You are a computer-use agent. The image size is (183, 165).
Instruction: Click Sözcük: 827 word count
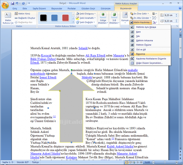(23, 162)
